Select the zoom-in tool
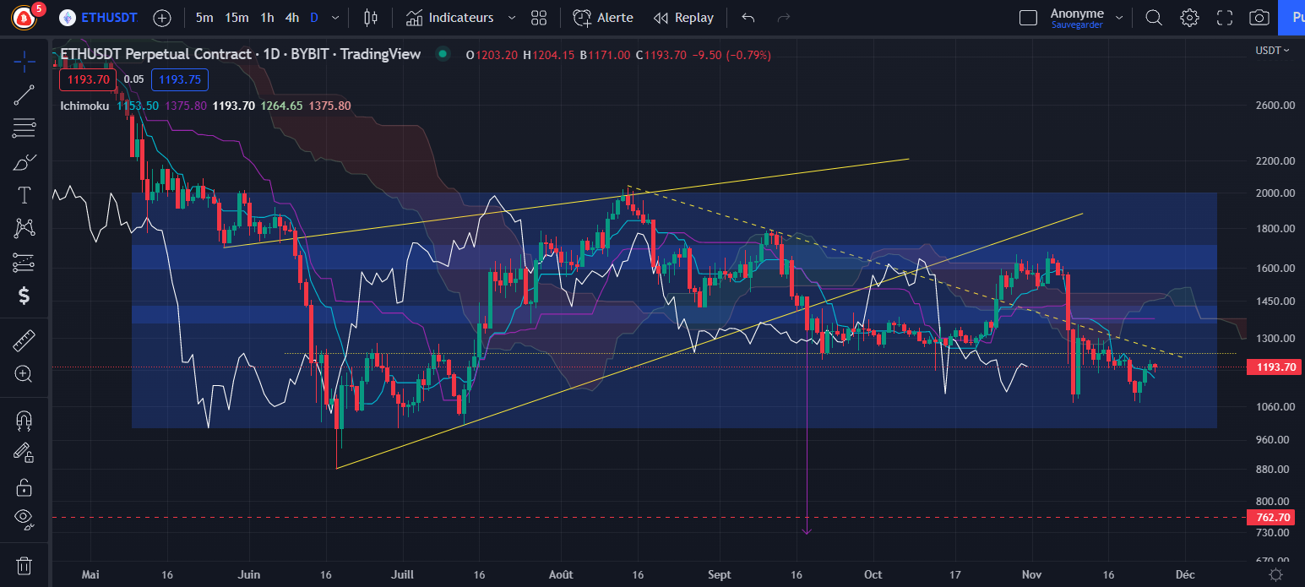1305x587 pixels. point(24,374)
